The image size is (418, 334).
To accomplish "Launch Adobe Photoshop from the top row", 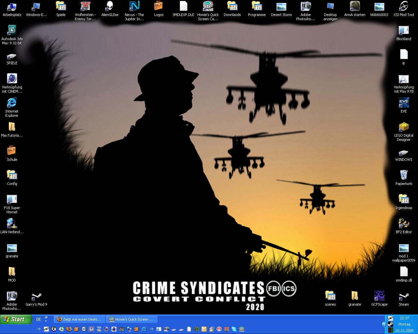I will pos(306,11).
